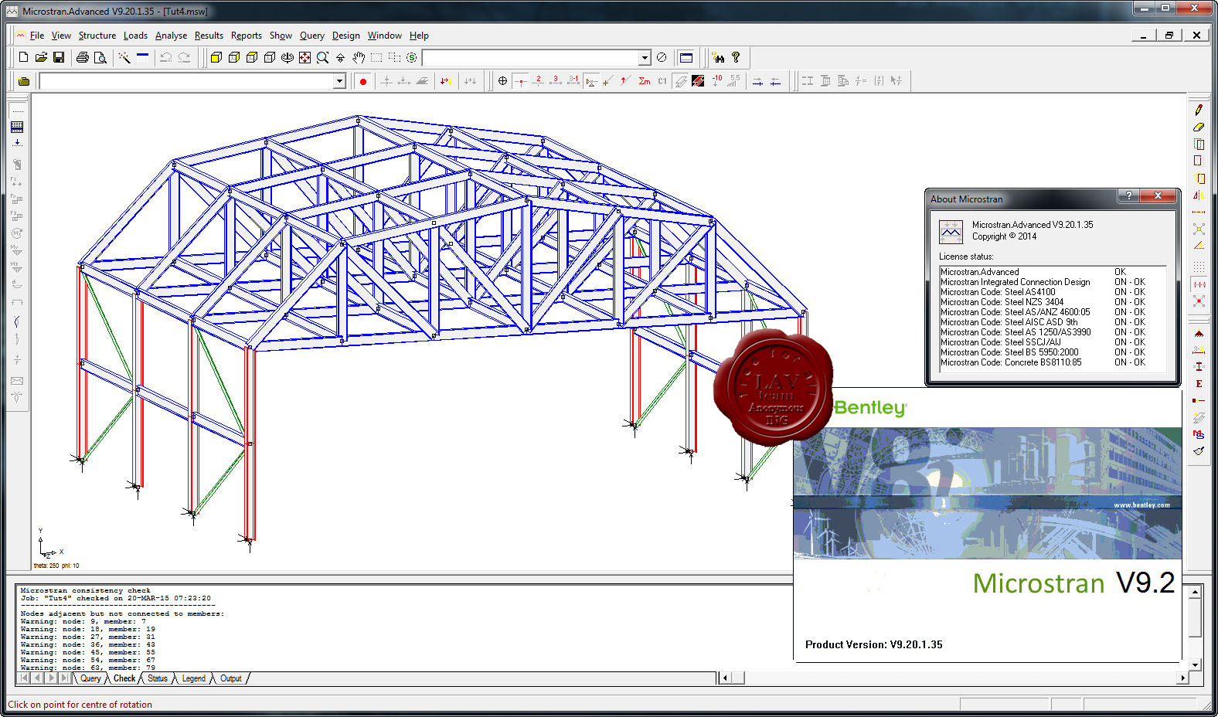Click the output panel scroll down arrow
1218x717 pixels.
coord(1195,664)
